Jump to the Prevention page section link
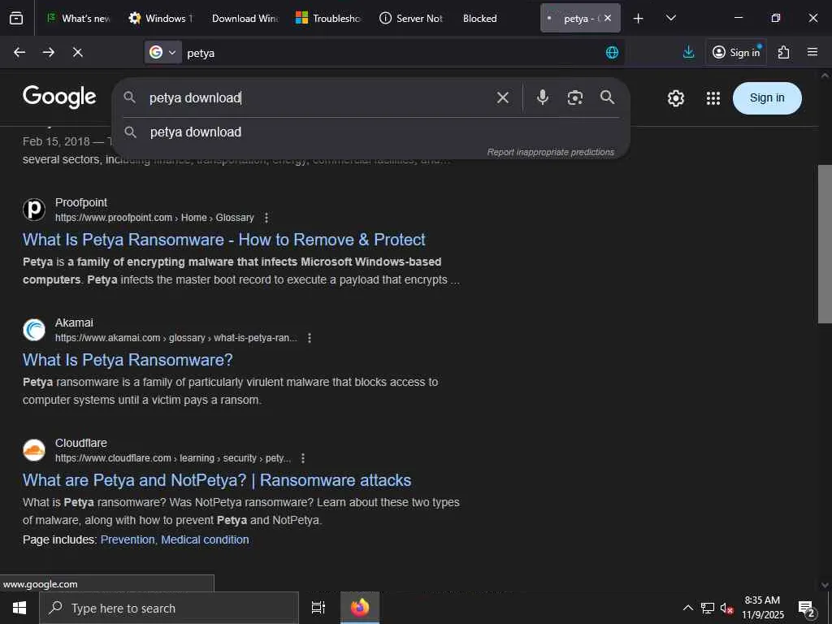This screenshot has height=624, width=832. click(128, 539)
